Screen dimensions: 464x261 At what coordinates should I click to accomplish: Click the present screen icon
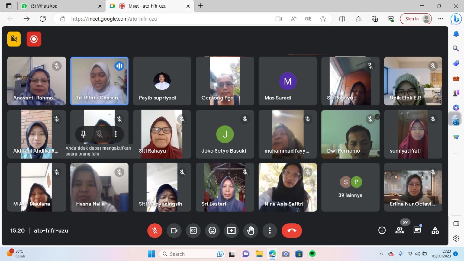click(x=231, y=231)
